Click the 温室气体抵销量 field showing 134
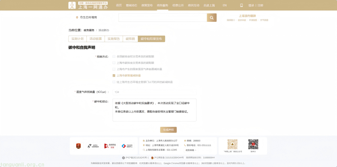 pos(154,92)
